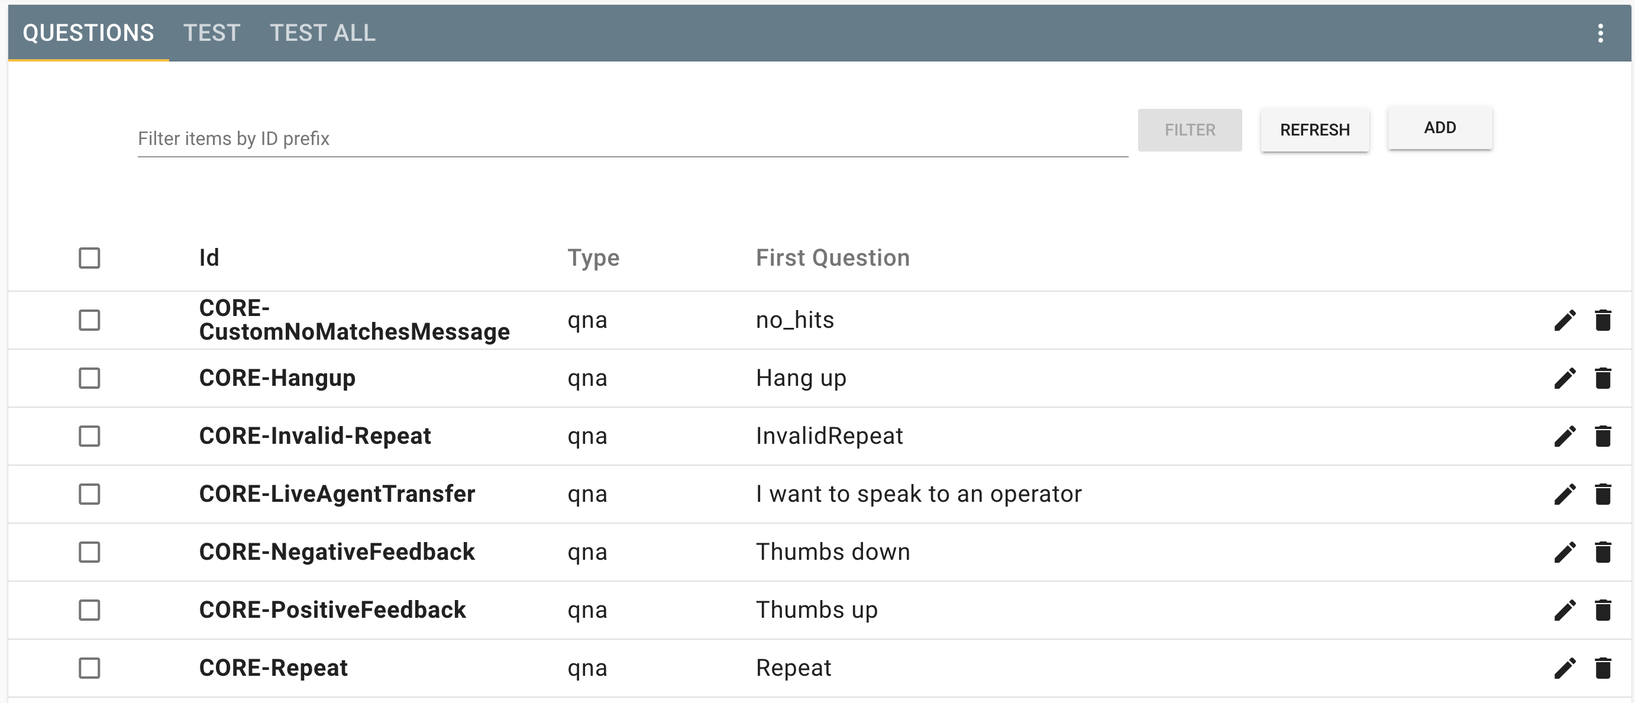
Task: Edit the CORE-Repeat item
Action: (1565, 667)
